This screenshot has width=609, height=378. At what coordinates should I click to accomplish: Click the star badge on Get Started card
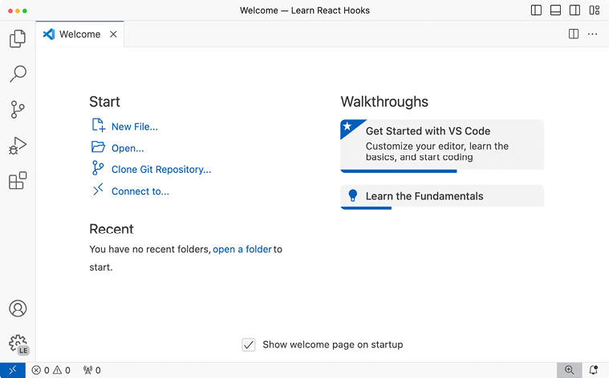click(x=348, y=127)
